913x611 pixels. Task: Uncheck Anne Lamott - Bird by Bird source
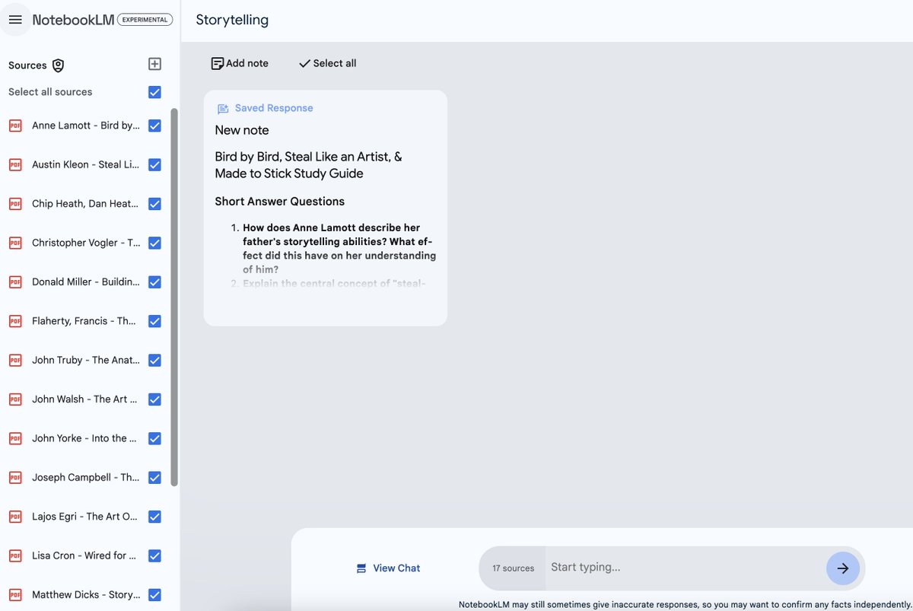point(154,126)
